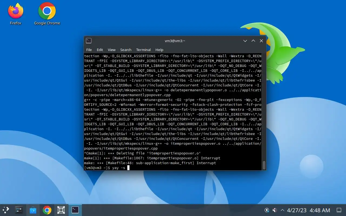Click the terminal window menu icon

click(89, 41)
